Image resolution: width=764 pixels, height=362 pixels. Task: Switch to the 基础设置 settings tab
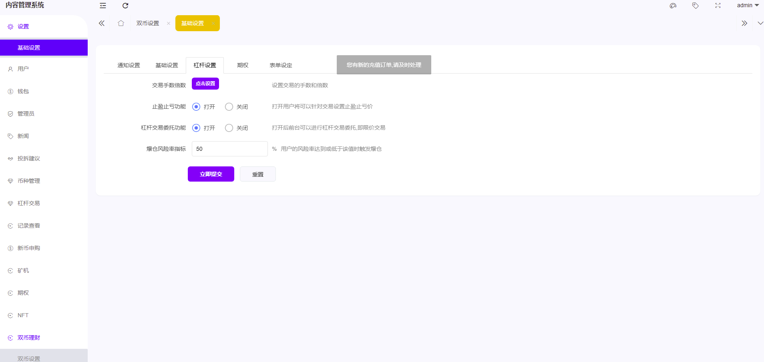coord(167,65)
